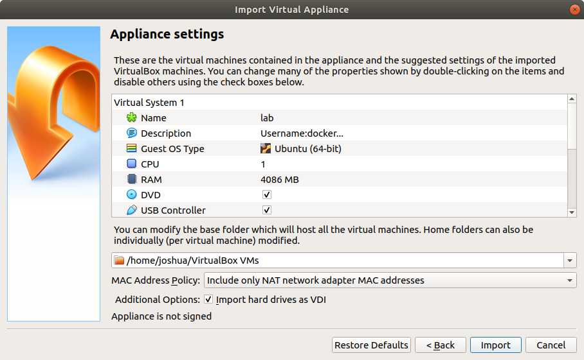This screenshot has width=584, height=360.
Task: Toggle the DVD checkbox
Action: click(267, 194)
